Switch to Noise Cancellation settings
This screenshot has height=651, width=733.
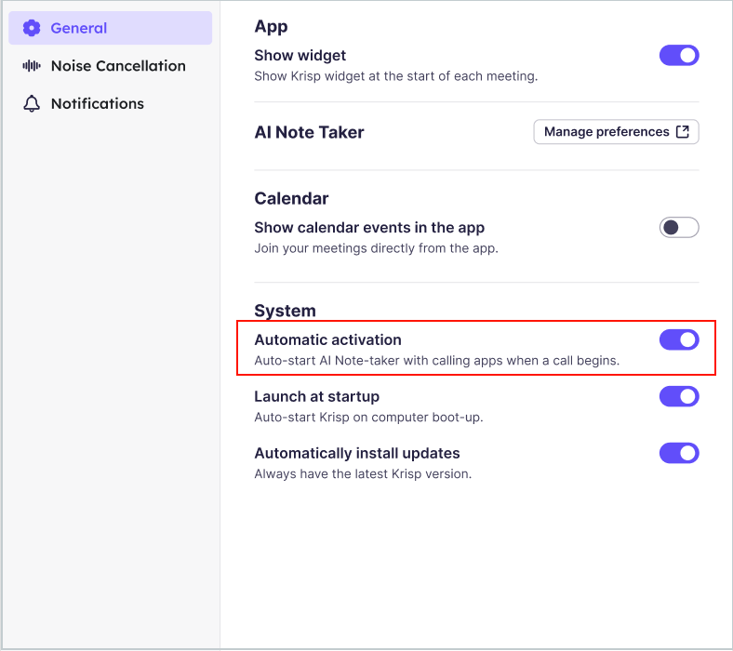111,66
